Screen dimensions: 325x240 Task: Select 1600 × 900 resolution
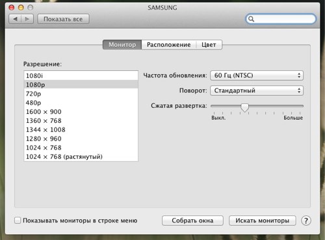[x=81, y=112]
